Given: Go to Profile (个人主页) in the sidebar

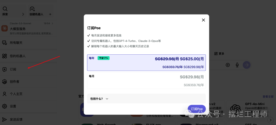Looking at the screenshot, I should tap(16, 94).
